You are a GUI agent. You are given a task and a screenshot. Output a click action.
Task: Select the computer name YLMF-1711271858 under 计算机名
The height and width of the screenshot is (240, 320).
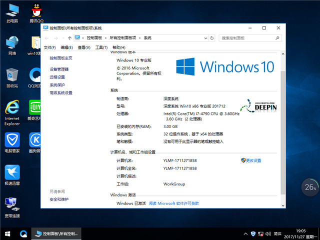coord(180,160)
